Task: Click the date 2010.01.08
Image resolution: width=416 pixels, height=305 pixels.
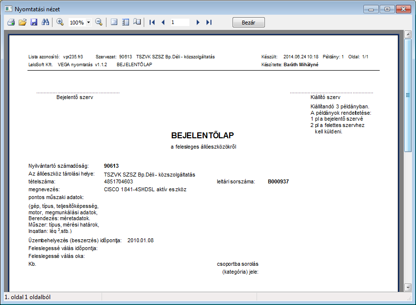Action: (140, 241)
